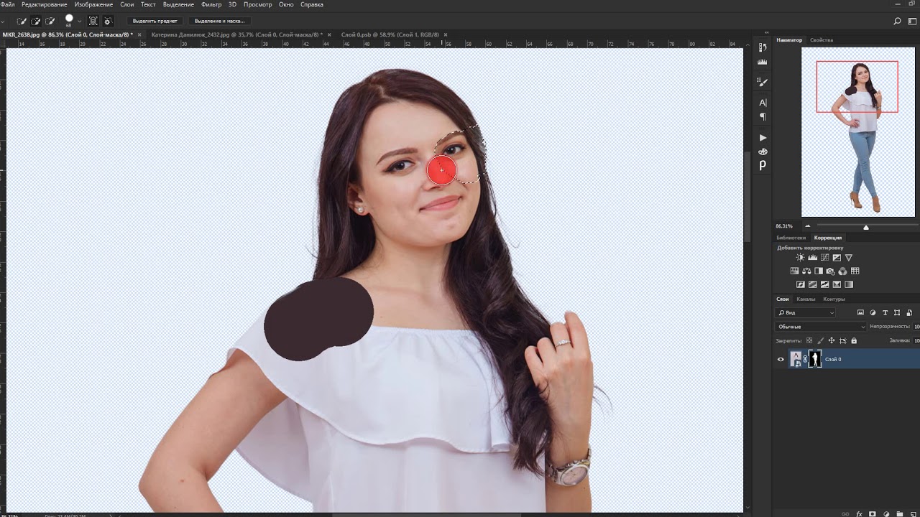This screenshot has height=517, width=920.
Task: Open the Обычные blend mode dropdown
Action: point(821,327)
